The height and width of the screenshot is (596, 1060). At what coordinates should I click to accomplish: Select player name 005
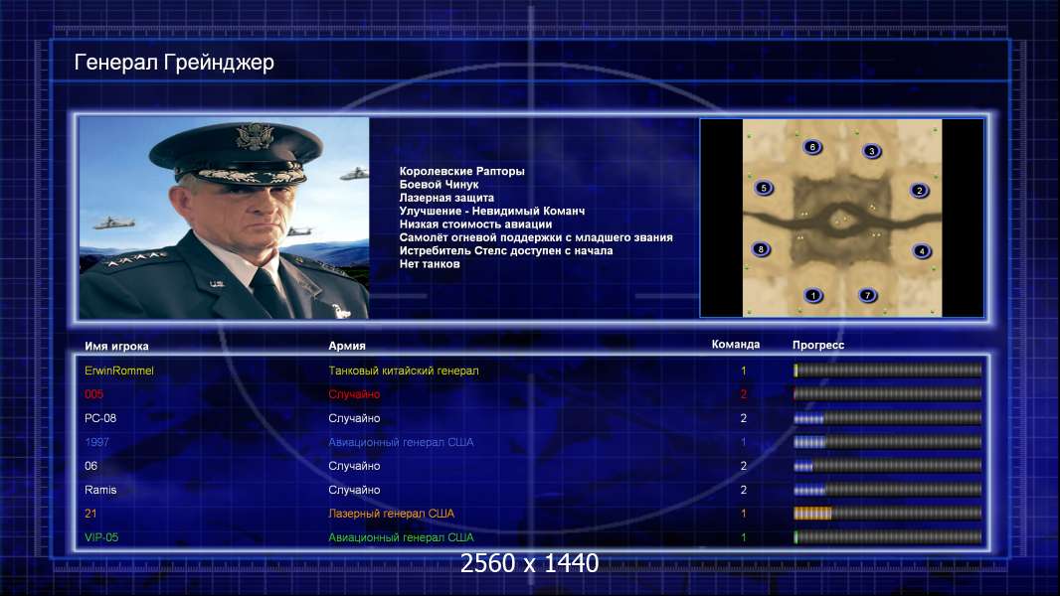pyautogui.click(x=93, y=394)
